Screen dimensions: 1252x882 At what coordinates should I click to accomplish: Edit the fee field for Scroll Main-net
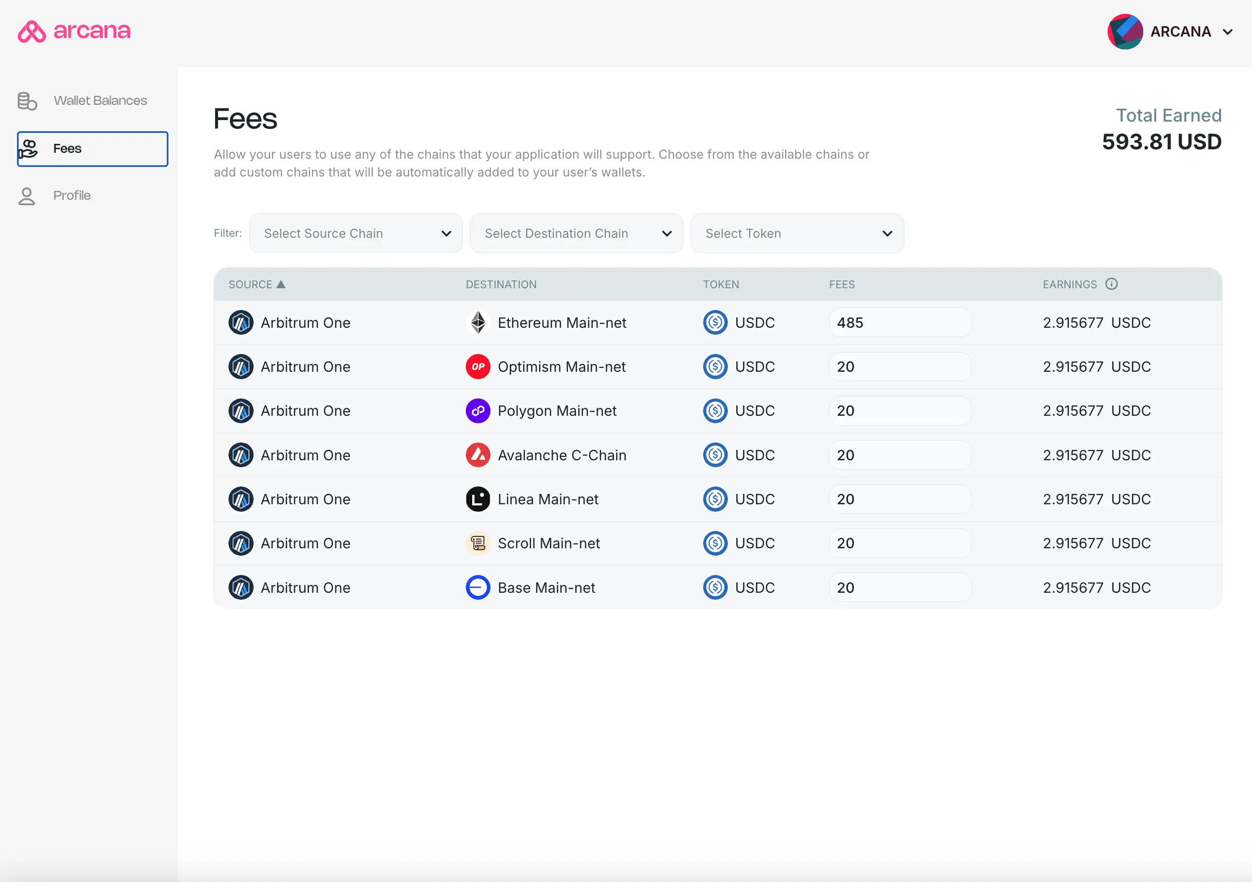pyautogui.click(x=900, y=543)
